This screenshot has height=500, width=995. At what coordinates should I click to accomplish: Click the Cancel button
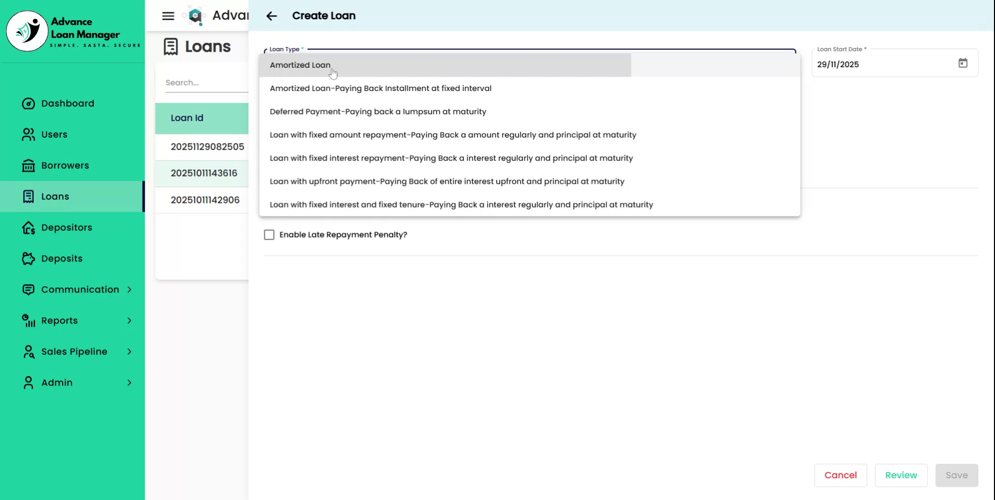click(x=840, y=475)
